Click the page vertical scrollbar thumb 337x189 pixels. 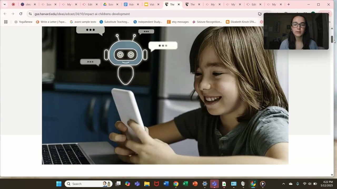pos(332,39)
